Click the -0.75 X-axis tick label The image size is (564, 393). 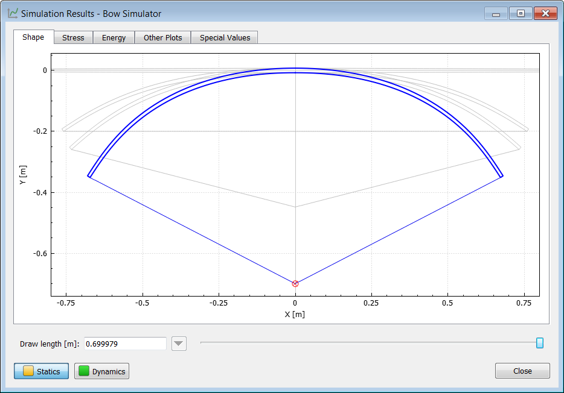click(66, 303)
